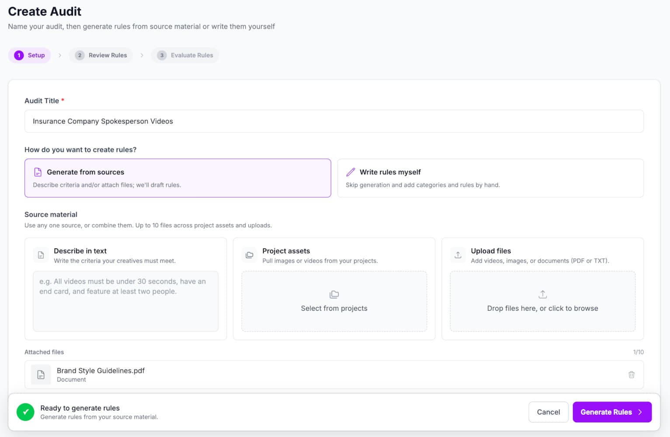The height and width of the screenshot is (437, 670).
Task: Click the Brand Style Guidelines.pdf file name
Action: click(101, 371)
